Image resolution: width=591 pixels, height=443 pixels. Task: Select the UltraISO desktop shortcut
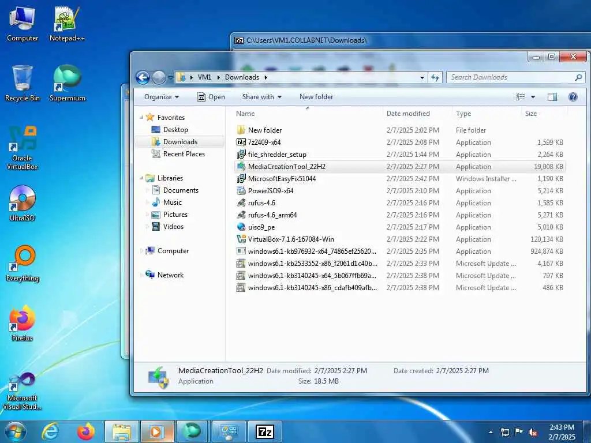(23, 203)
